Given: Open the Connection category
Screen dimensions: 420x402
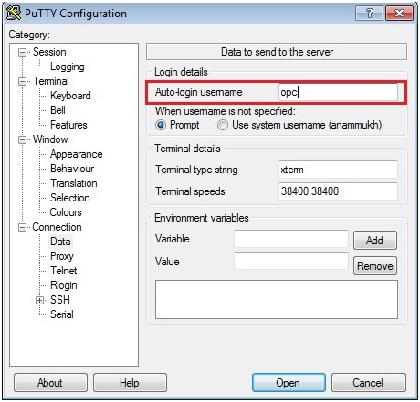Looking at the screenshot, I should tap(57, 227).
